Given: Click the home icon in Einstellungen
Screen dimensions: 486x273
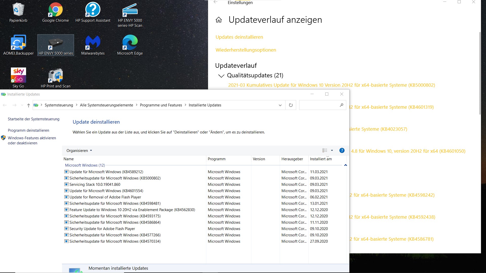Looking at the screenshot, I should tap(219, 20).
